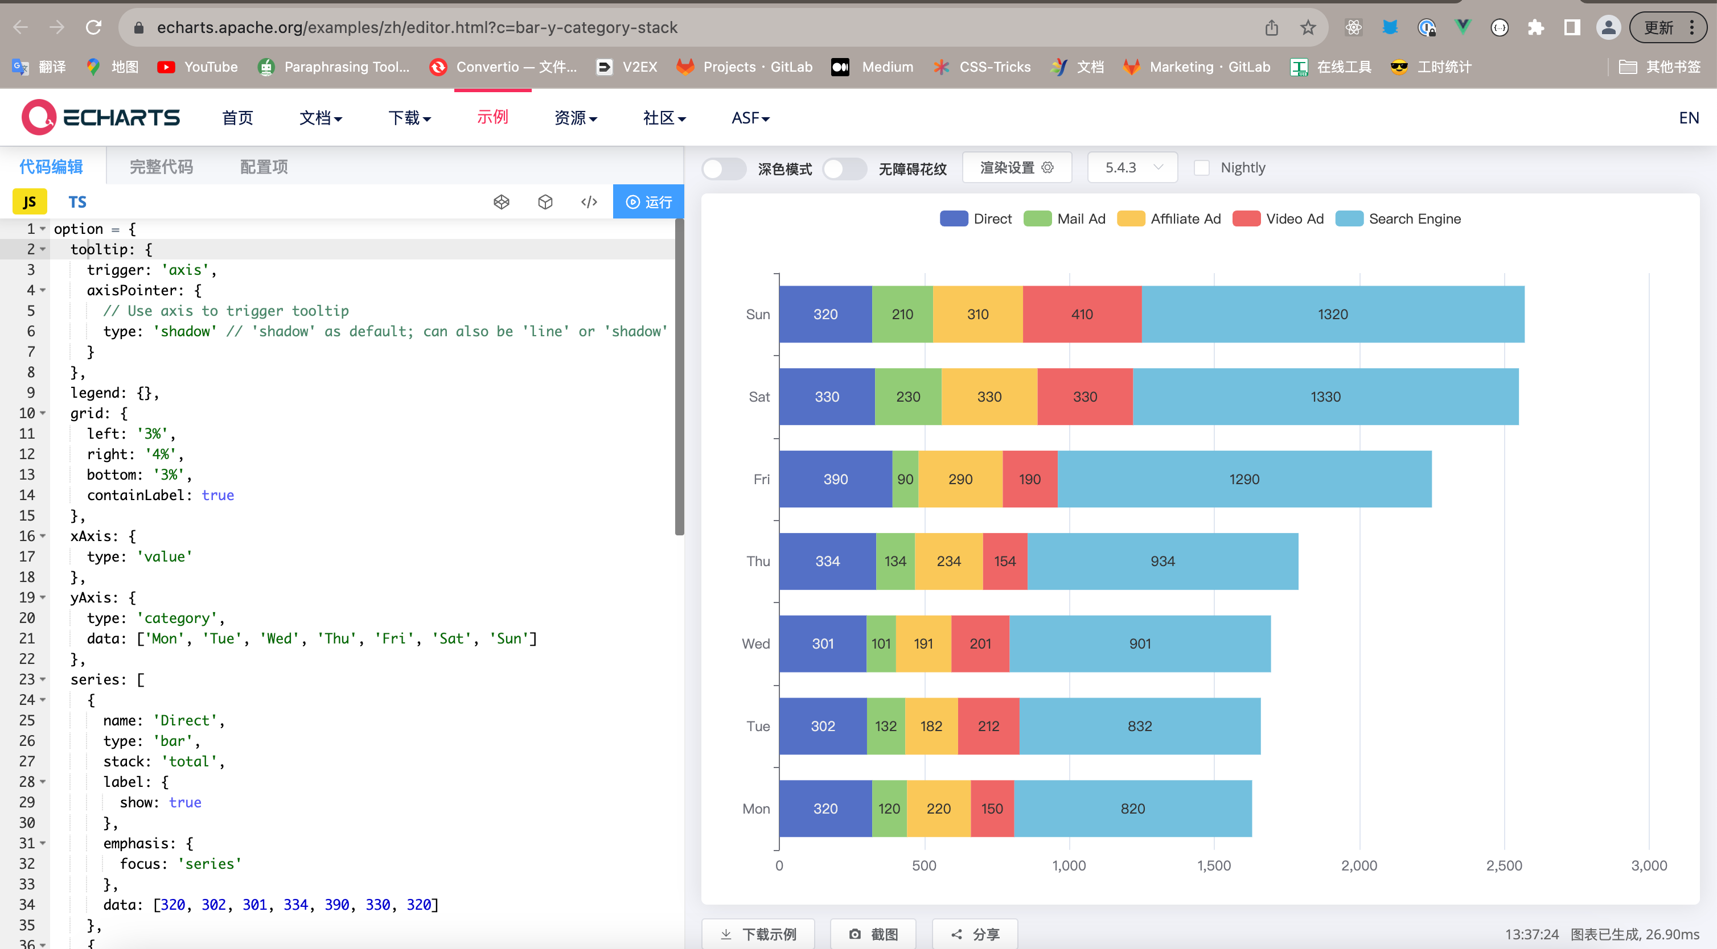Enable the dark mode switch
The width and height of the screenshot is (1717, 949).
(x=723, y=168)
